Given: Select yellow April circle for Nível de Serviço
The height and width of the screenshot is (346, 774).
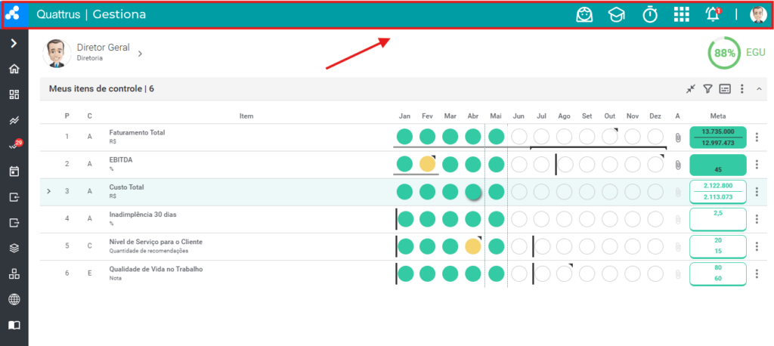Looking at the screenshot, I should pos(473,246).
